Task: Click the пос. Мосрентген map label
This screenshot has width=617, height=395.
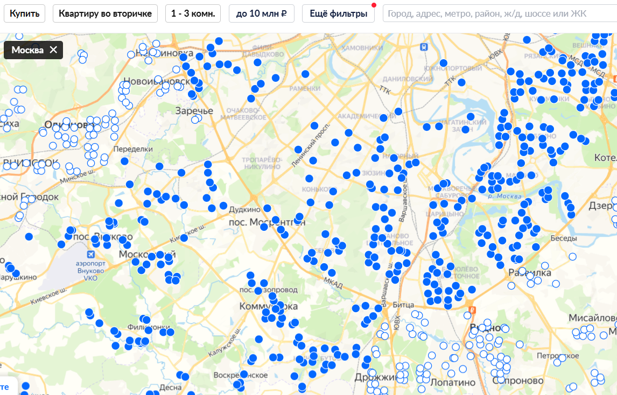Action: (x=267, y=222)
